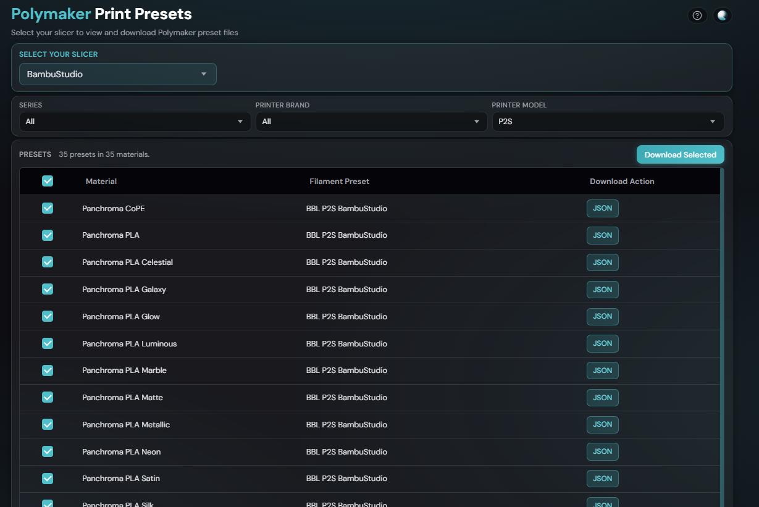
Task: Select the Panchroma PLA Matte material name
Action: pos(122,398)
